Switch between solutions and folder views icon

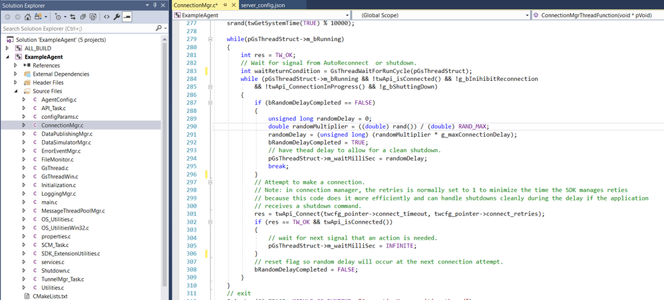point(37,17)
